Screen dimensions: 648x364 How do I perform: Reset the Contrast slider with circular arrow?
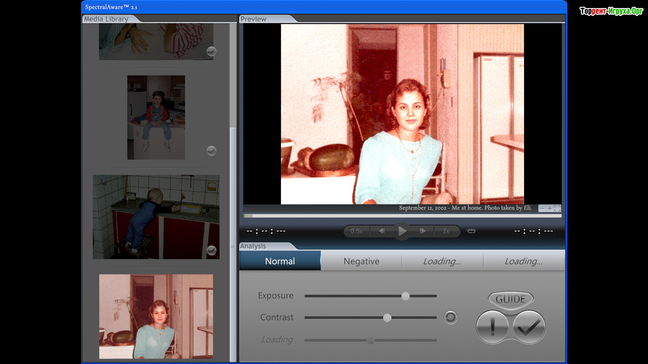450,317
